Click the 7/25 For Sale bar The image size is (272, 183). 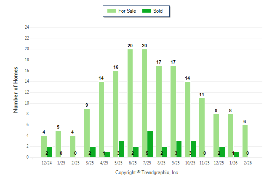click(x=144, y=103)
